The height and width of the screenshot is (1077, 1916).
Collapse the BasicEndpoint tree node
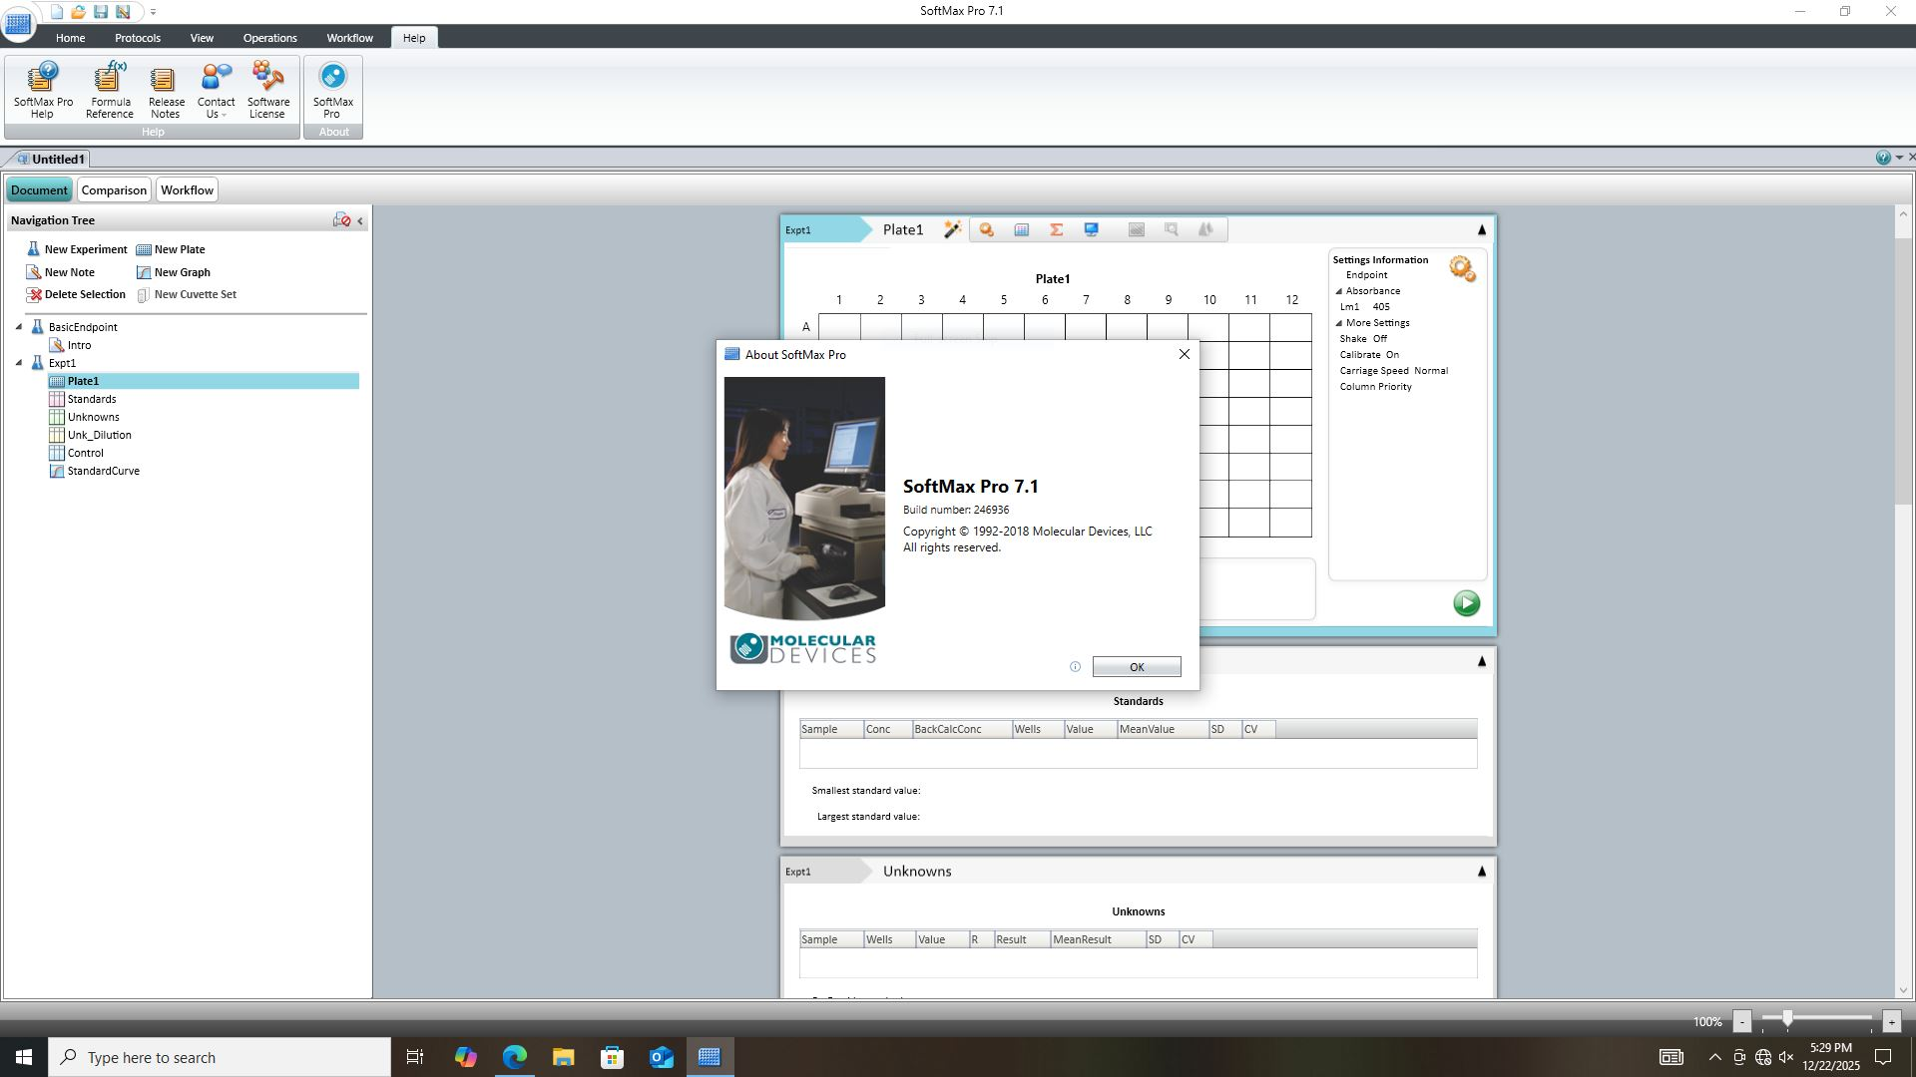(x=19, y=327)
